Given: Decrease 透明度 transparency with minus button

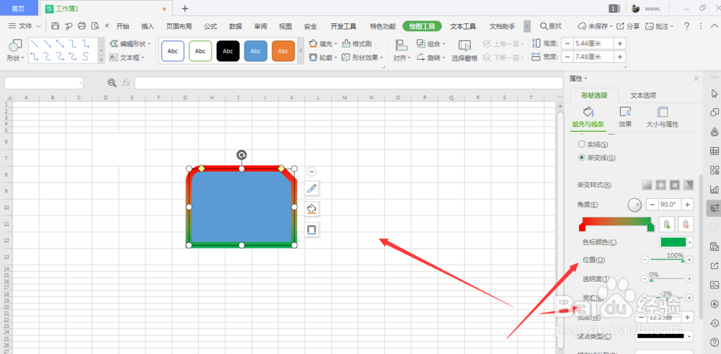Looking at the screenshot, I should click(645, 278).
